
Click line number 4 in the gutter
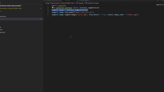coord(48,12)
